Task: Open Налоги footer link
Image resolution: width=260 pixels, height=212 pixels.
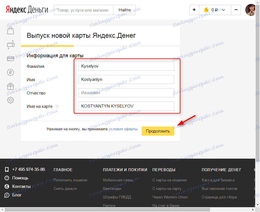Action: point(109,205)
